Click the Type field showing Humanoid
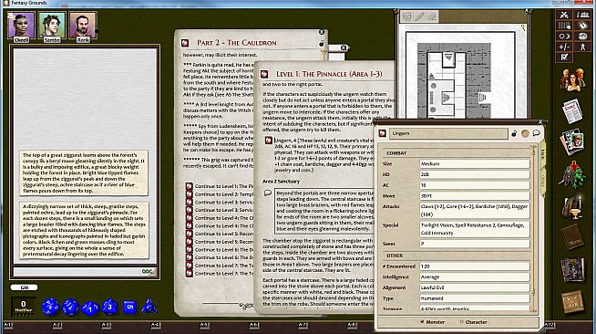This screenshot has height=334, width=596. coord(475,298)
